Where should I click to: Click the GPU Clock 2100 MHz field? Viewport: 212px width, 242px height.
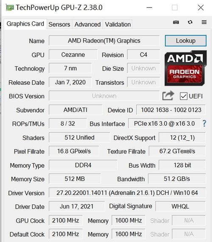[66, 220]
